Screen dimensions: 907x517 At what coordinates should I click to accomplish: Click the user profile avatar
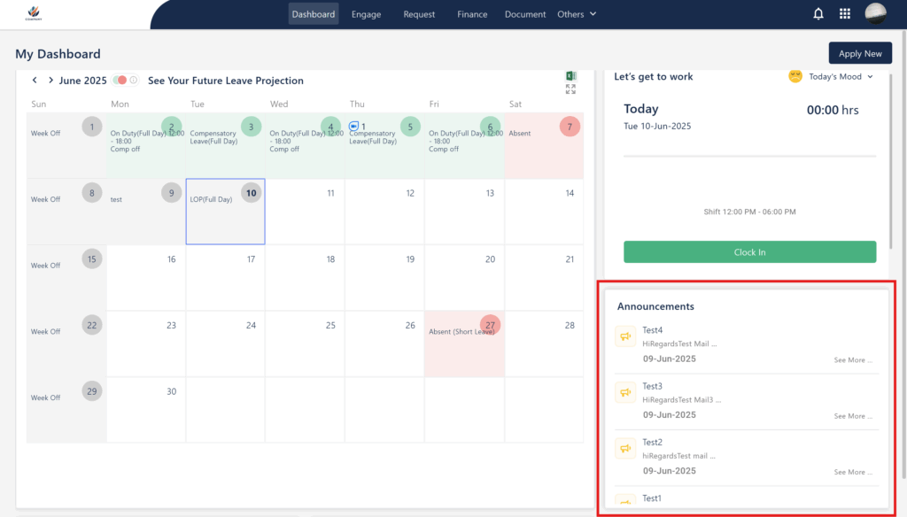(x=875, y=14)
